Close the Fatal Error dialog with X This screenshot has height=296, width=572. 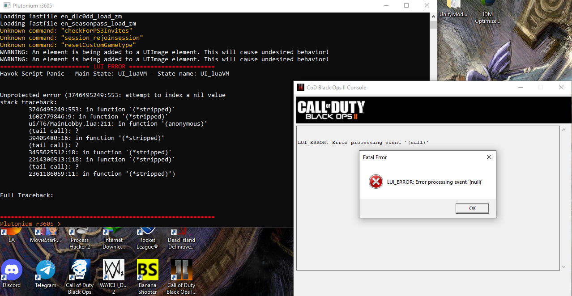click(489, 157)
